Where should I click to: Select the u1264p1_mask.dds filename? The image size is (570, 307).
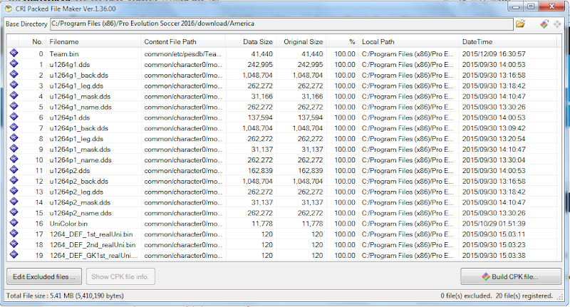(x=80, y=150)
